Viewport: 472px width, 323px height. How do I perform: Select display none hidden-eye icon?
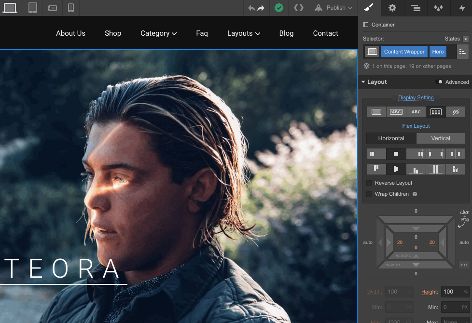pos(455,112)
